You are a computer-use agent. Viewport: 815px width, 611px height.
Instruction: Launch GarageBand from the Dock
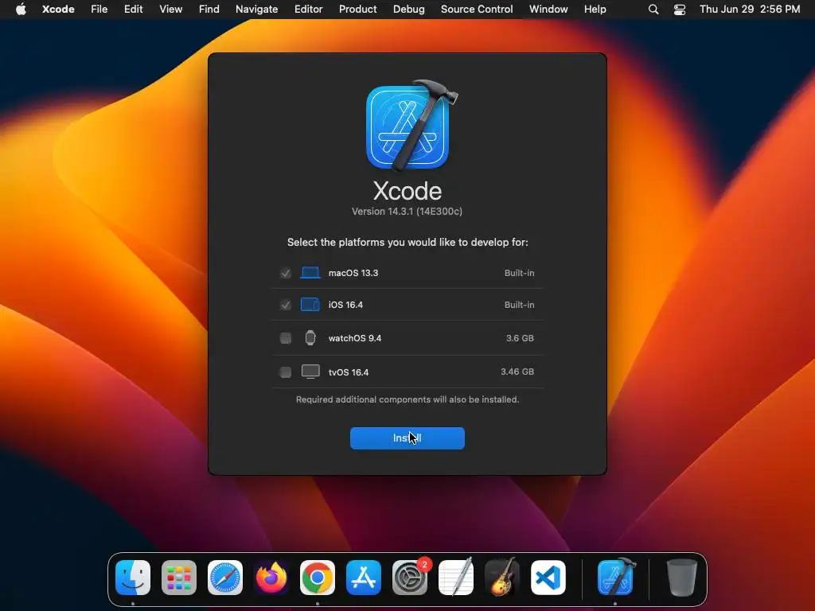(502, 576)
